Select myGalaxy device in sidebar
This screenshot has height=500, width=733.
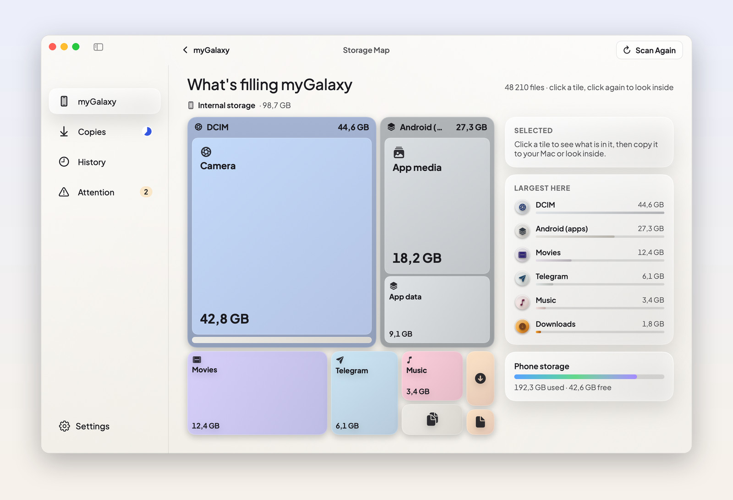(104, 101)
